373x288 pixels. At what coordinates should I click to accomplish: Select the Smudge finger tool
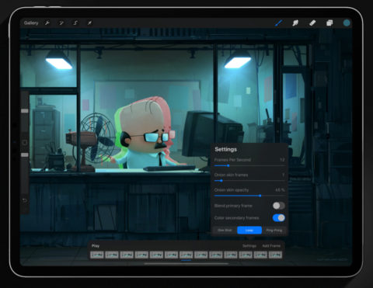[295, 23]
